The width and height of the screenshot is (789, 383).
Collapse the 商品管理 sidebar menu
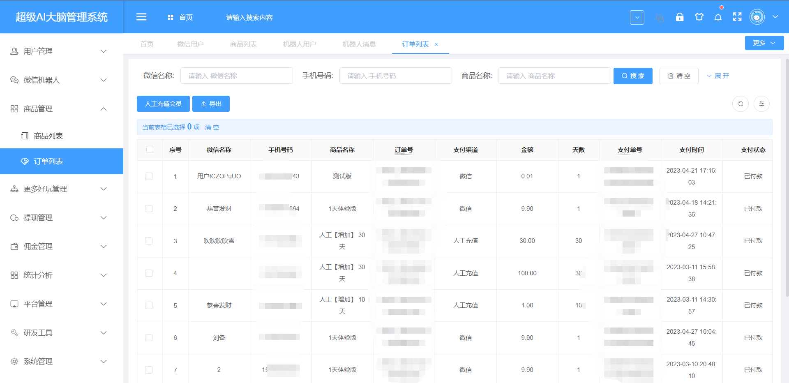62,109
